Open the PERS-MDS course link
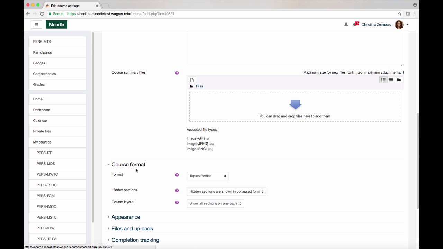 pyautogui.click(x=57, y=163)
